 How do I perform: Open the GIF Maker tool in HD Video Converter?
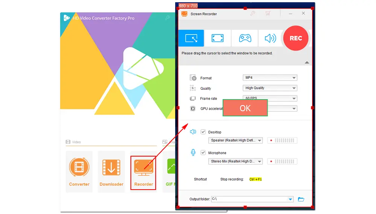pos(170,172)
